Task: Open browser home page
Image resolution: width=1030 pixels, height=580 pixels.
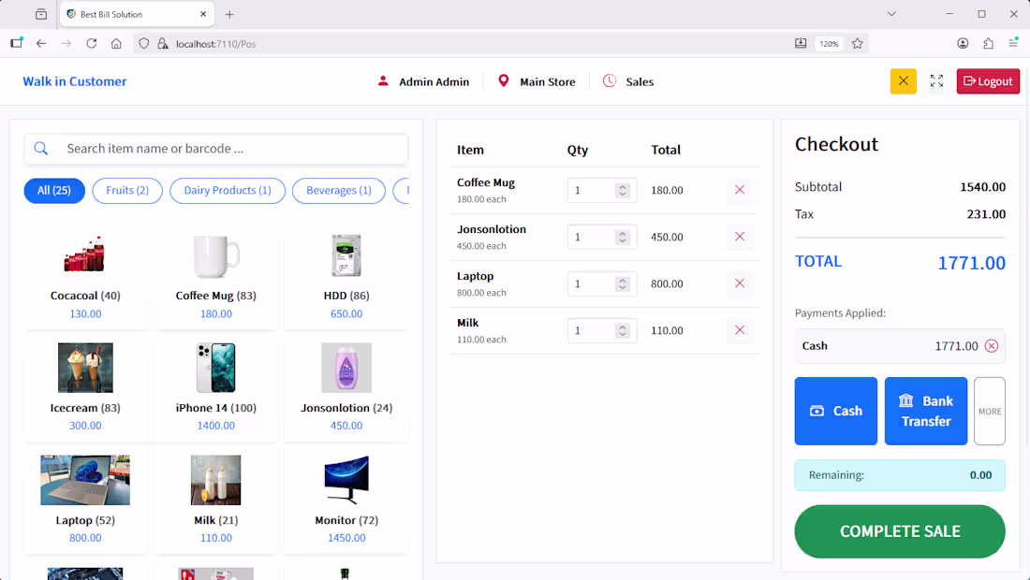Action: click(x=116, y=43)
